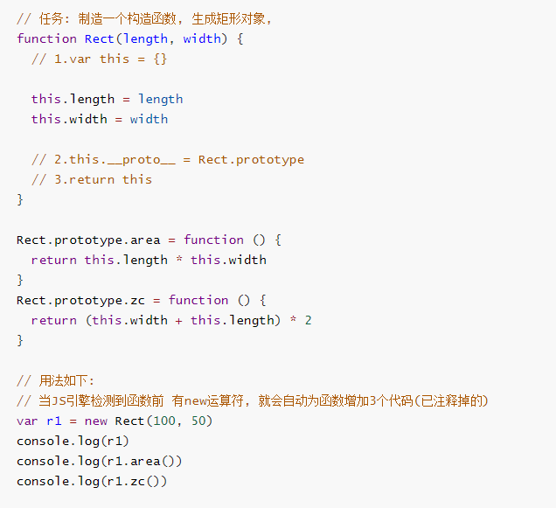This screenshot has width=556, height=508.
Task: Click the '1.var this = {}' comment
Action: (99, 59)
